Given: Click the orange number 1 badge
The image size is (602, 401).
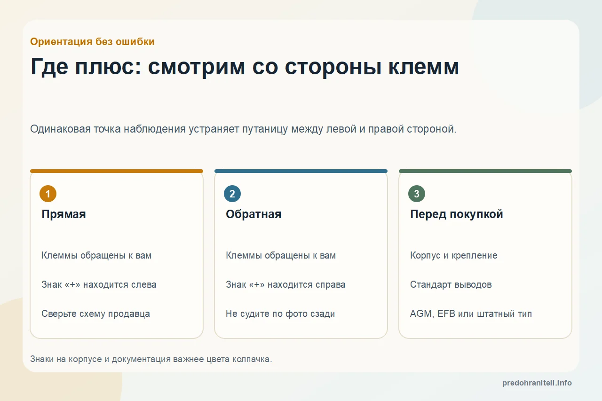Looking at the screenshot, I should click(48, 194).
